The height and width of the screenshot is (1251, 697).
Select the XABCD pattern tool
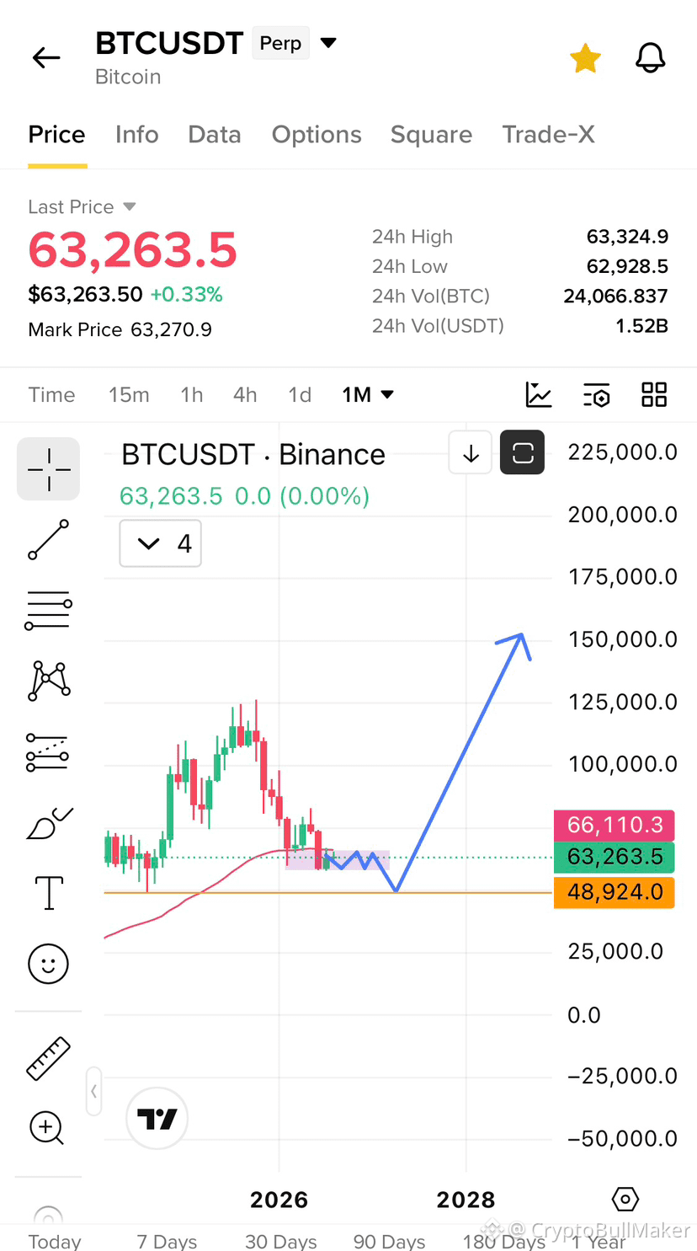tap(49, 681)
